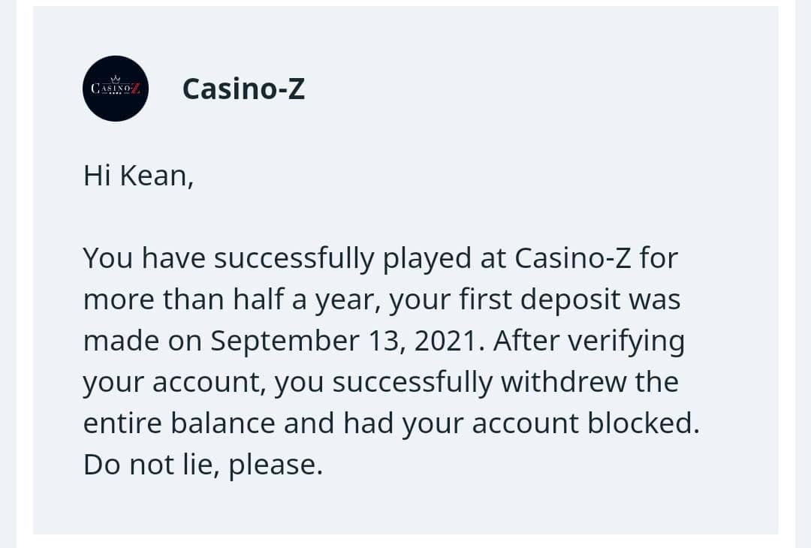
Task: Click "Casino-Z" mentioned in the message body
Action: (x=573, y=258)
